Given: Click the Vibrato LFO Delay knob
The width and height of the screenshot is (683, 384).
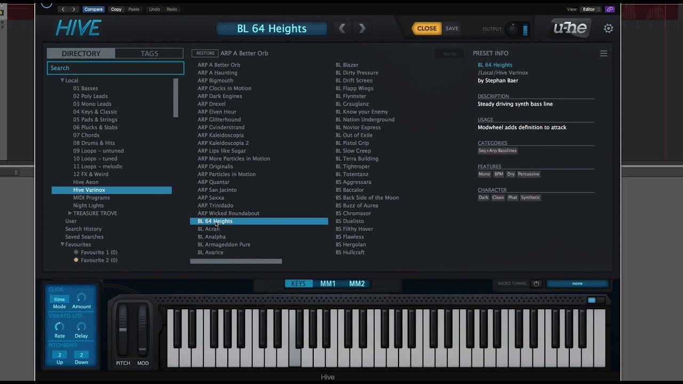Looking at the screenshot, I should point(81,326).
